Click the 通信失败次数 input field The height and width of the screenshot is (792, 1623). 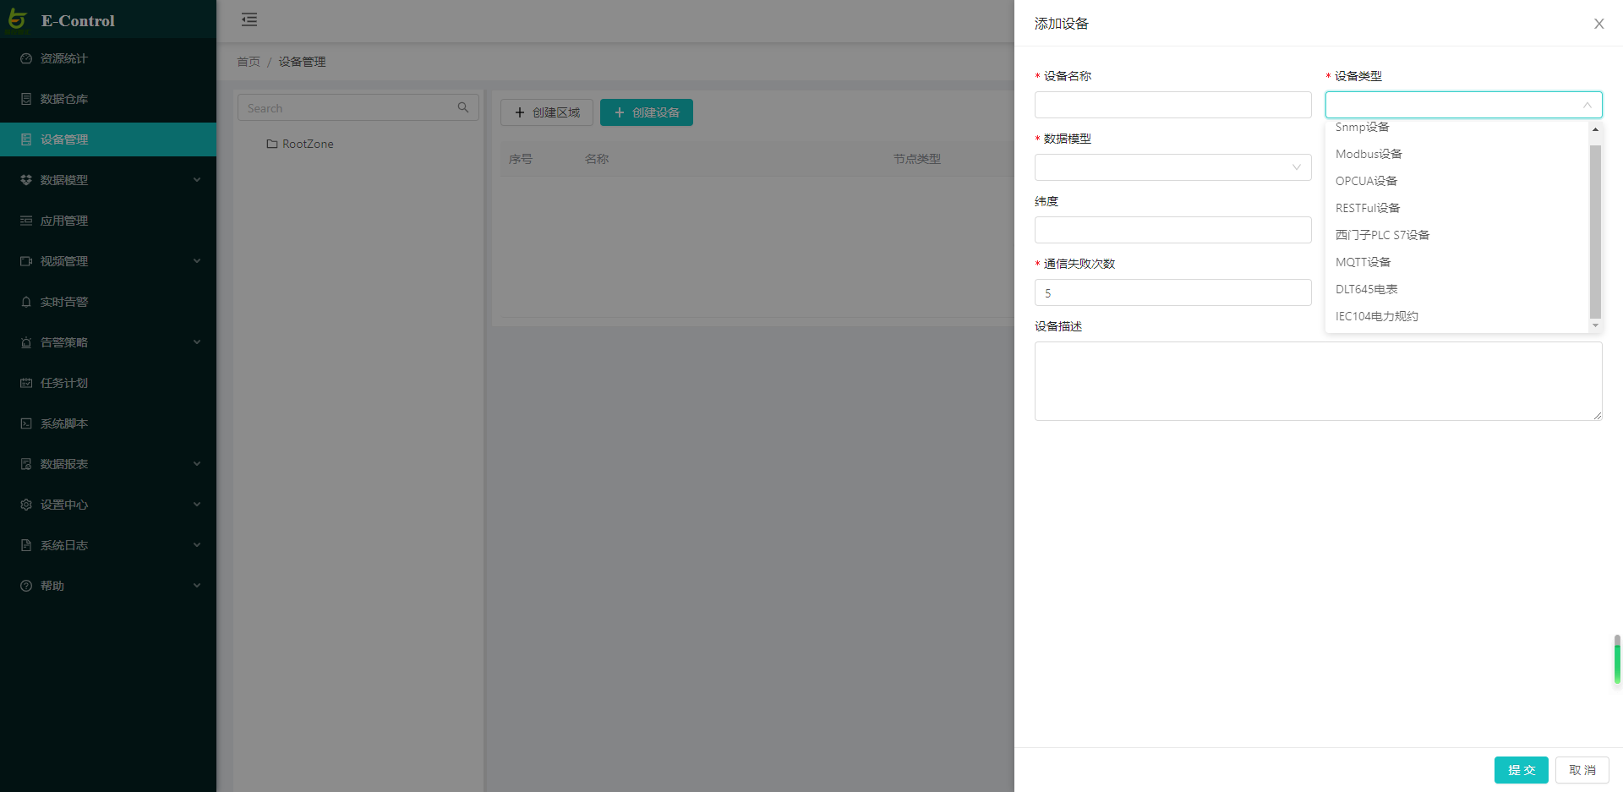(x=1172, y=292)
